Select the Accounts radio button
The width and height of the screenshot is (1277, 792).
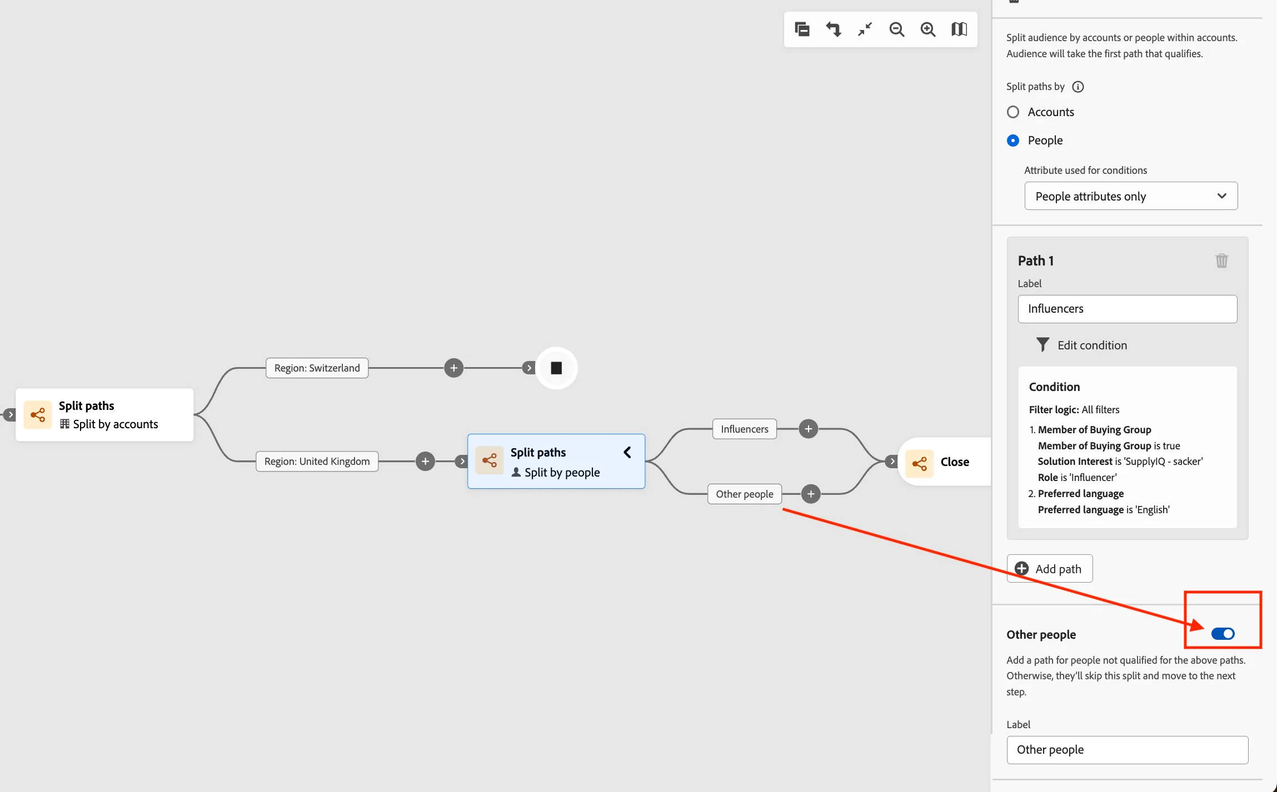coord(1013,112)
